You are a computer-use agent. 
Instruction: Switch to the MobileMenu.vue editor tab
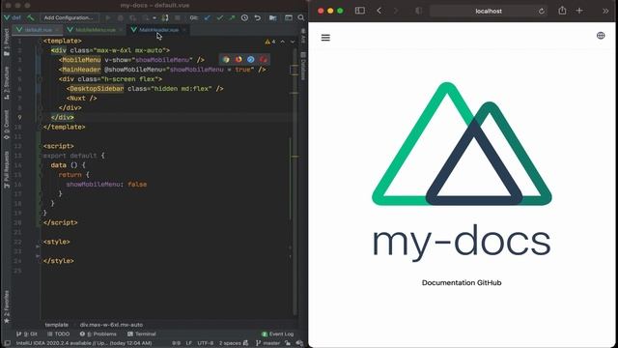(95, 30)
